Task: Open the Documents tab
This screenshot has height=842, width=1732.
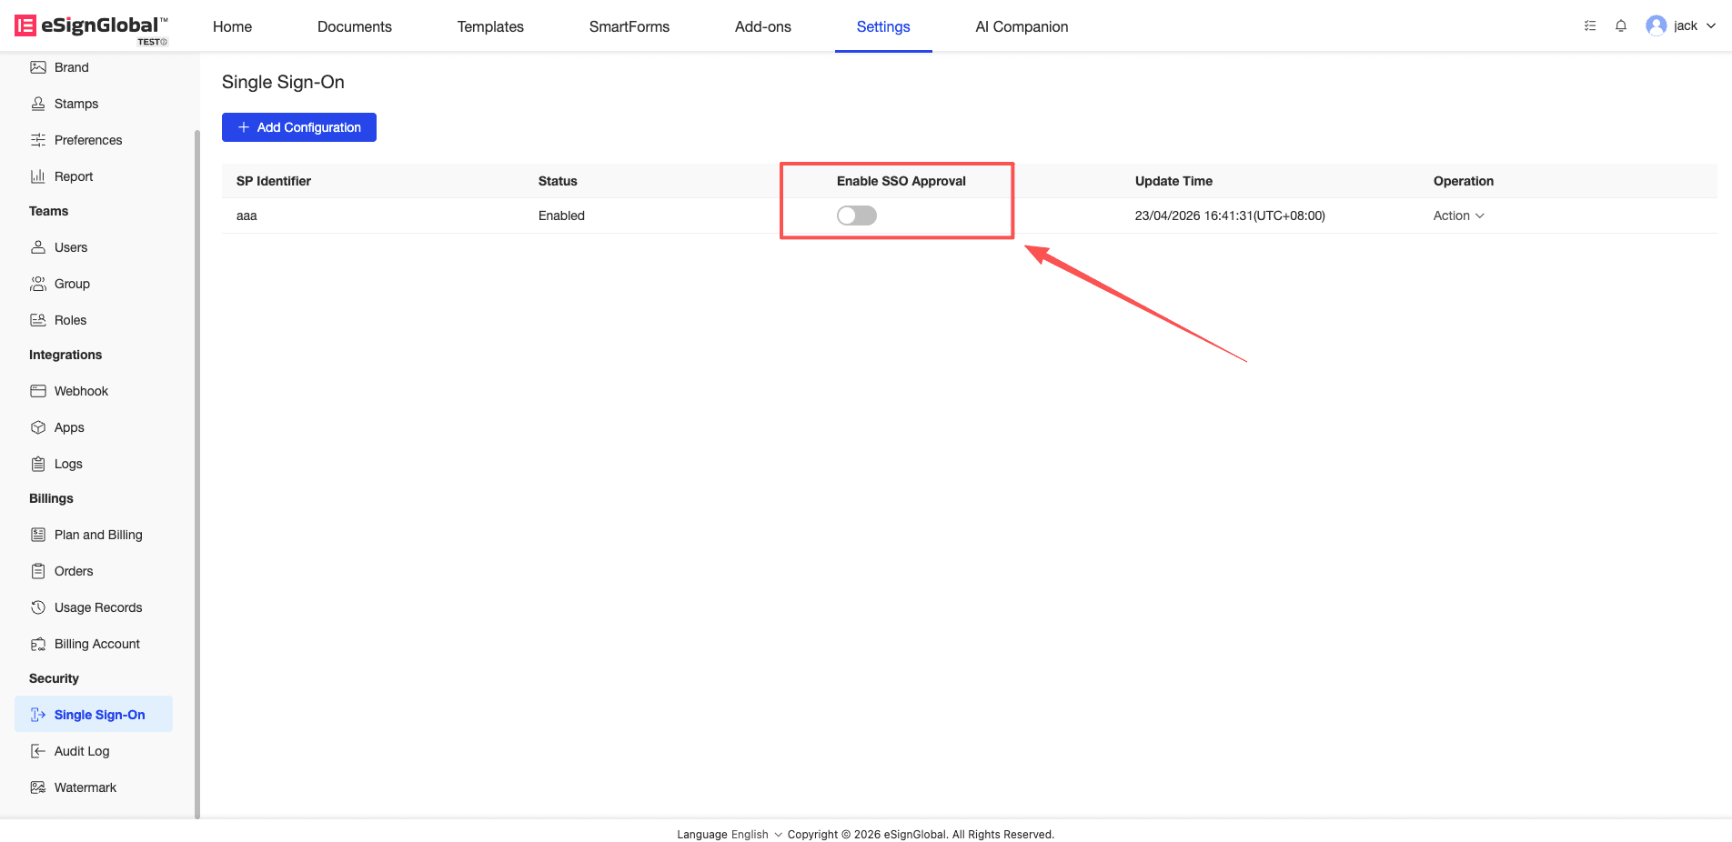Action: click(x=355, y=26)
